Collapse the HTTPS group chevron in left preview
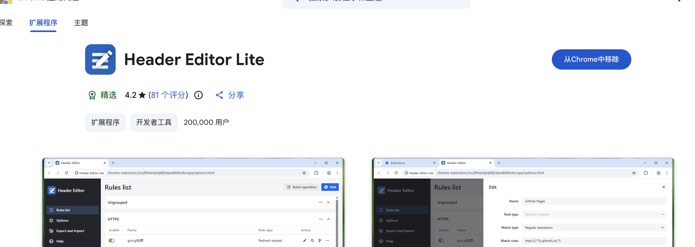The width and height of the screenshot is (695, 247). (x=328, y=219)
